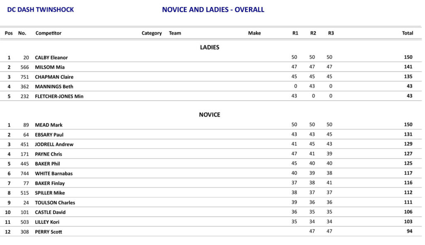Click competitor MILSOM Mia's name
Viewport: 425px width, 245px height.
tap(49, 67)
